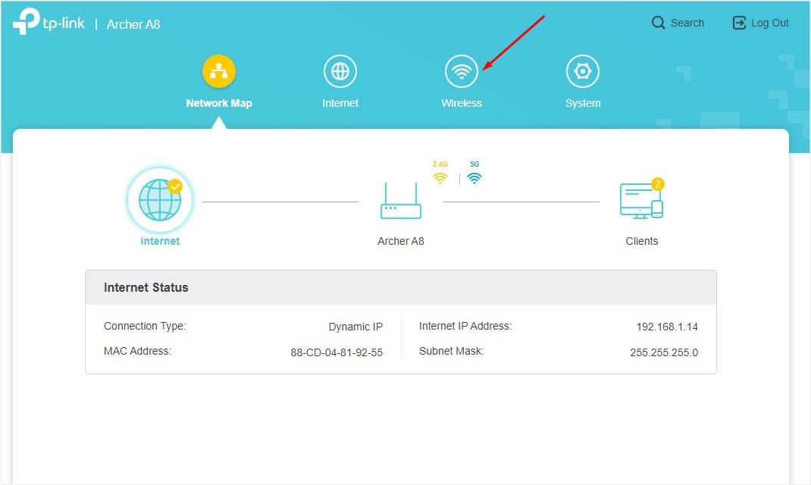Click the 5G band label
The height and width of the screenshot is (485, 811).
[x=474, y=164]
